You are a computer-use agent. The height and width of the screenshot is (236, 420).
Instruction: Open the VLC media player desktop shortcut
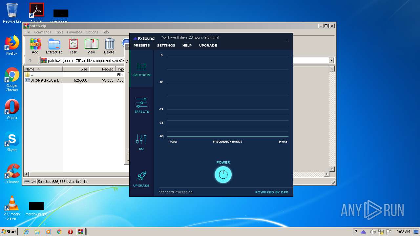[x=12, y=208]
